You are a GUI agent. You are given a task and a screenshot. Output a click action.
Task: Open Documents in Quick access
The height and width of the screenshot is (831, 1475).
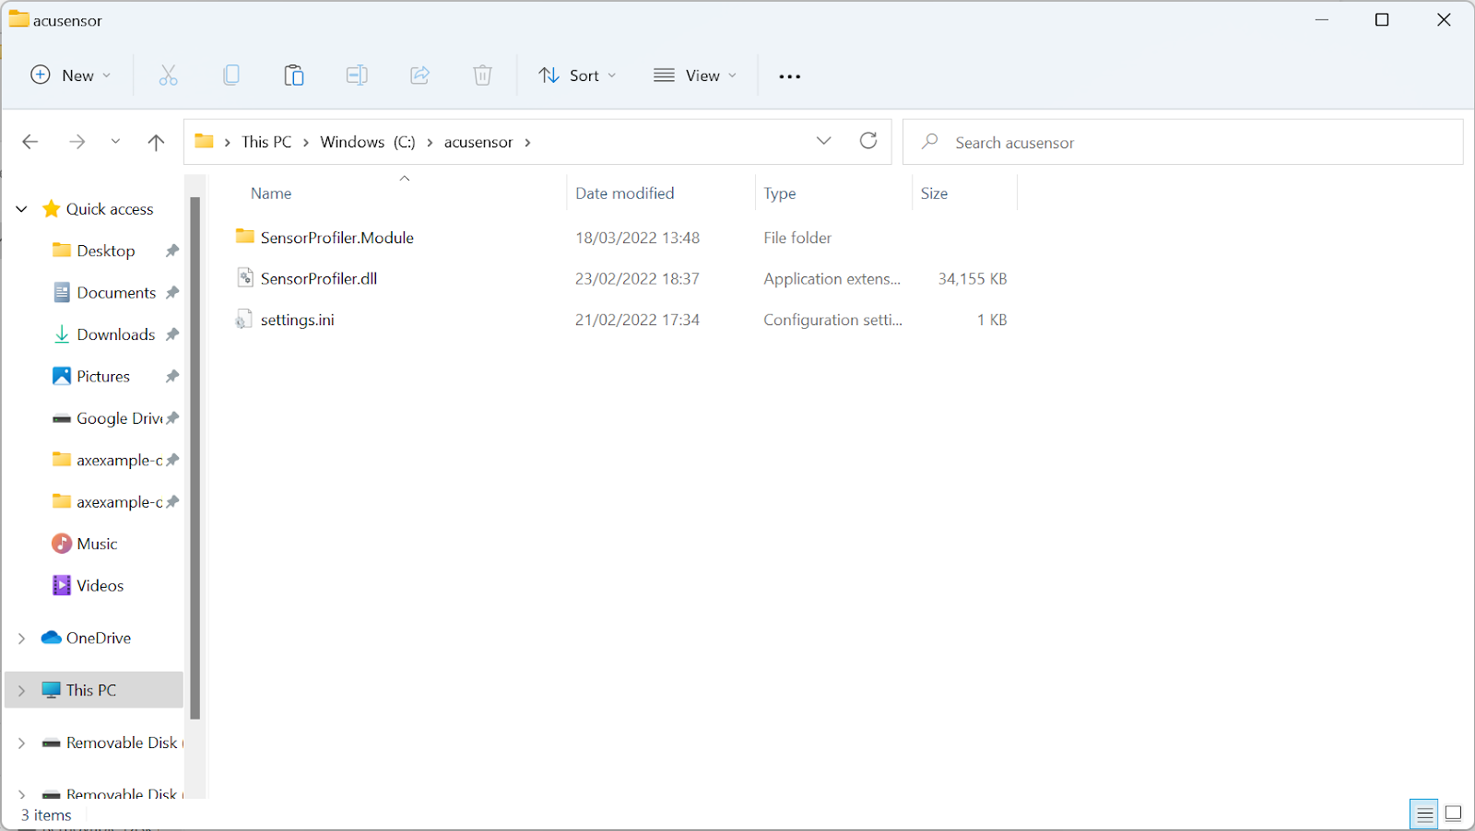(x=116, y=292)
